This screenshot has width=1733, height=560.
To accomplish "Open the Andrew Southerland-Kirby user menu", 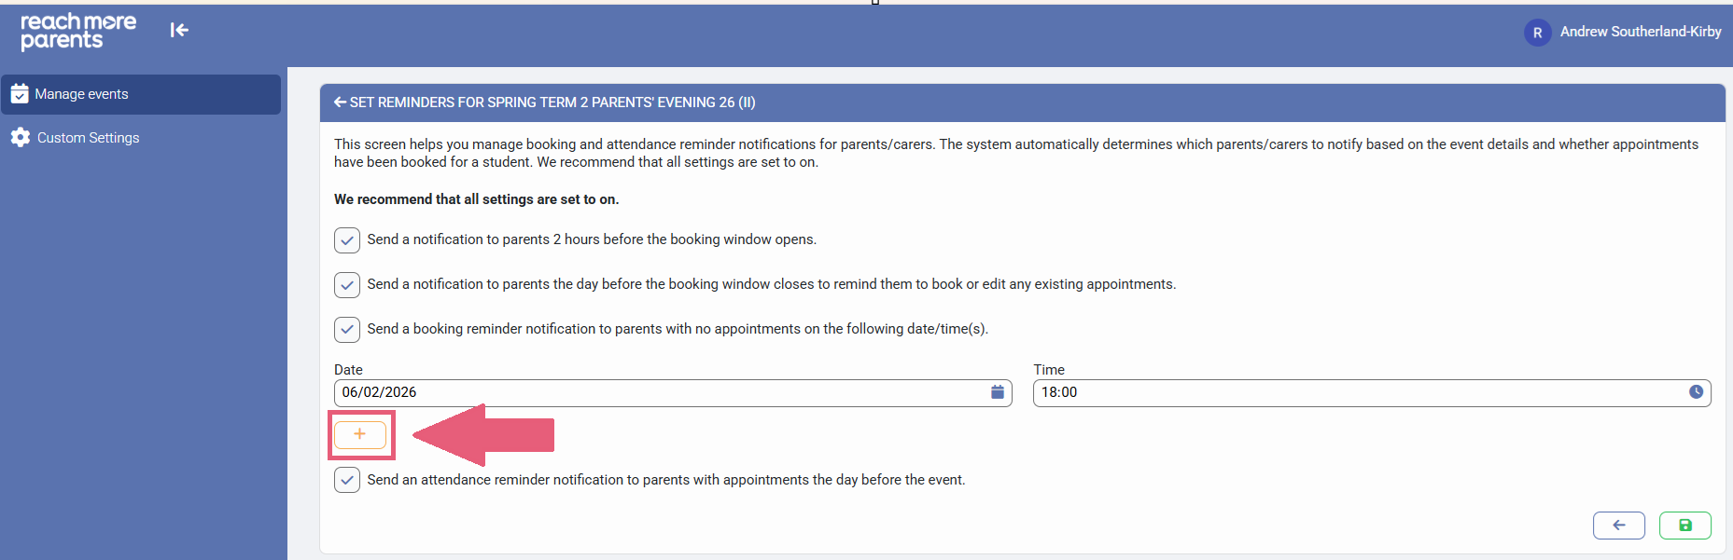I will pyautogui.click(x=1640, y=32).
